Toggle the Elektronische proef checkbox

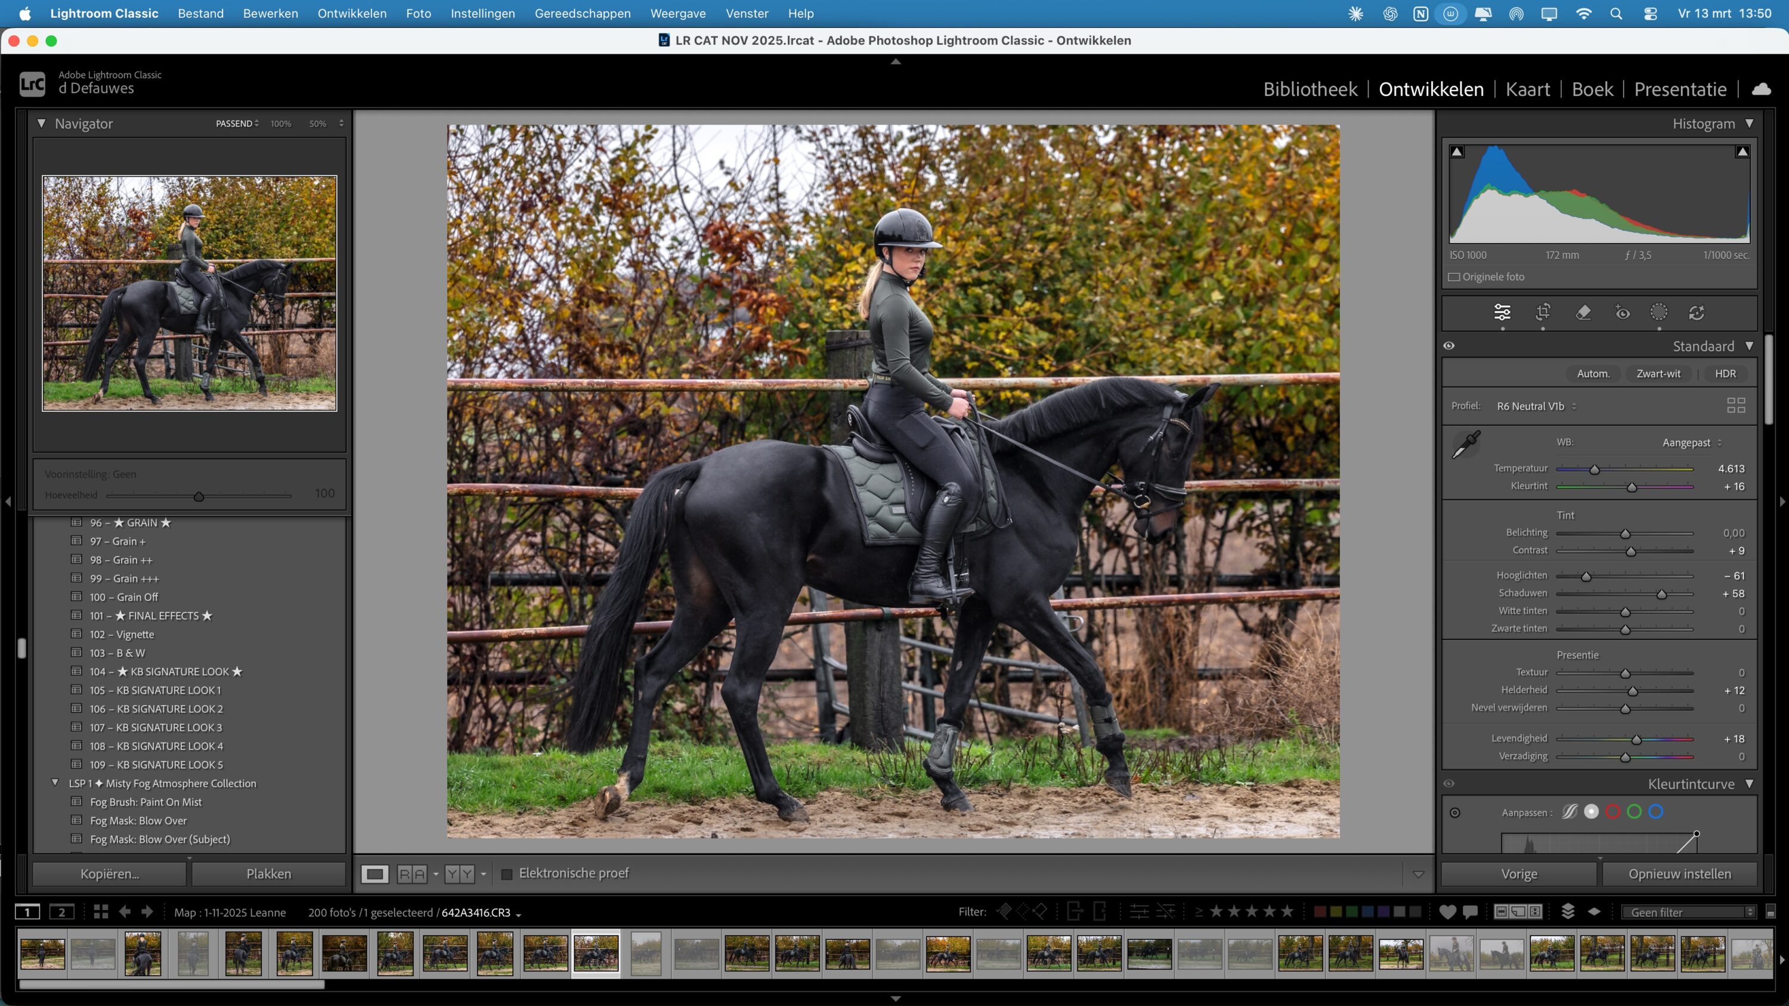[x=507, y=873]
